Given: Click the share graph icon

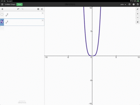Looking at the screenshot, I should [129, 4].
